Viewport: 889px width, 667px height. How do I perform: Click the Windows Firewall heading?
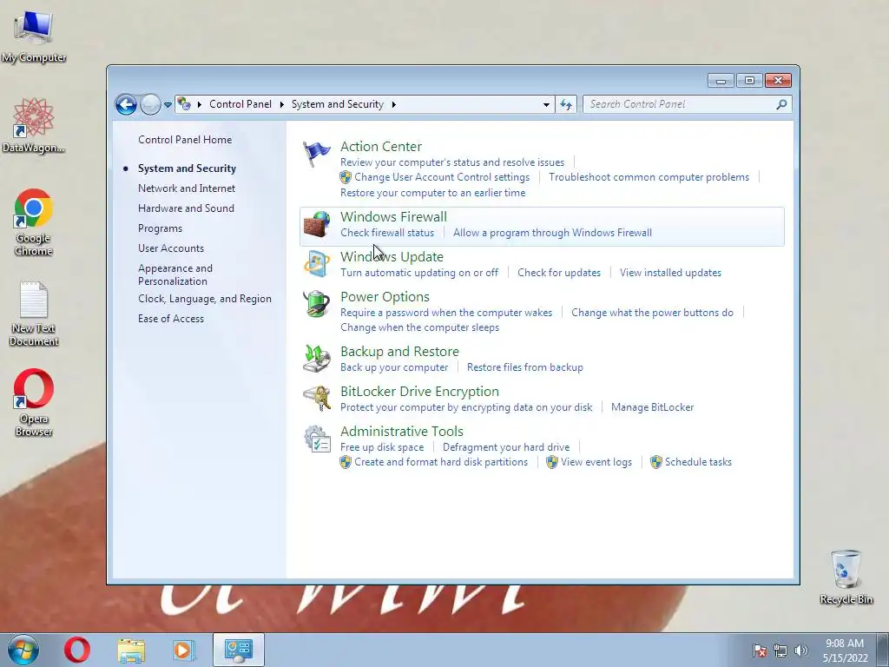click(393, 216)
